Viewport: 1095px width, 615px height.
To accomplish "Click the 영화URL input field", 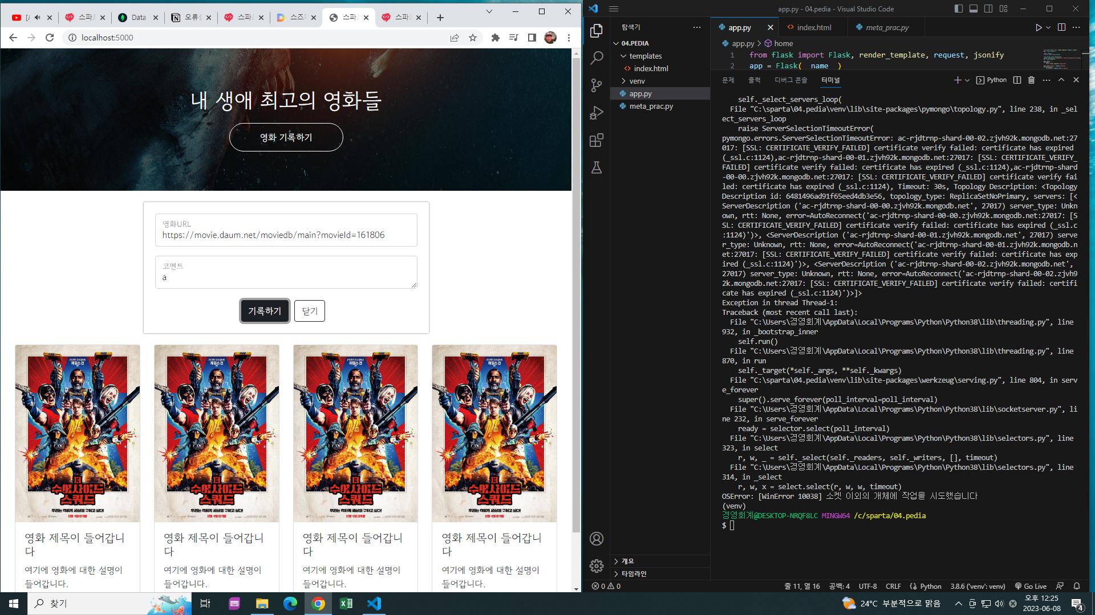I will pyautogui.click(x=286, y=230).
